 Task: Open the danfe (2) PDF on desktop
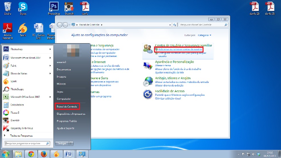coord(254,8)
